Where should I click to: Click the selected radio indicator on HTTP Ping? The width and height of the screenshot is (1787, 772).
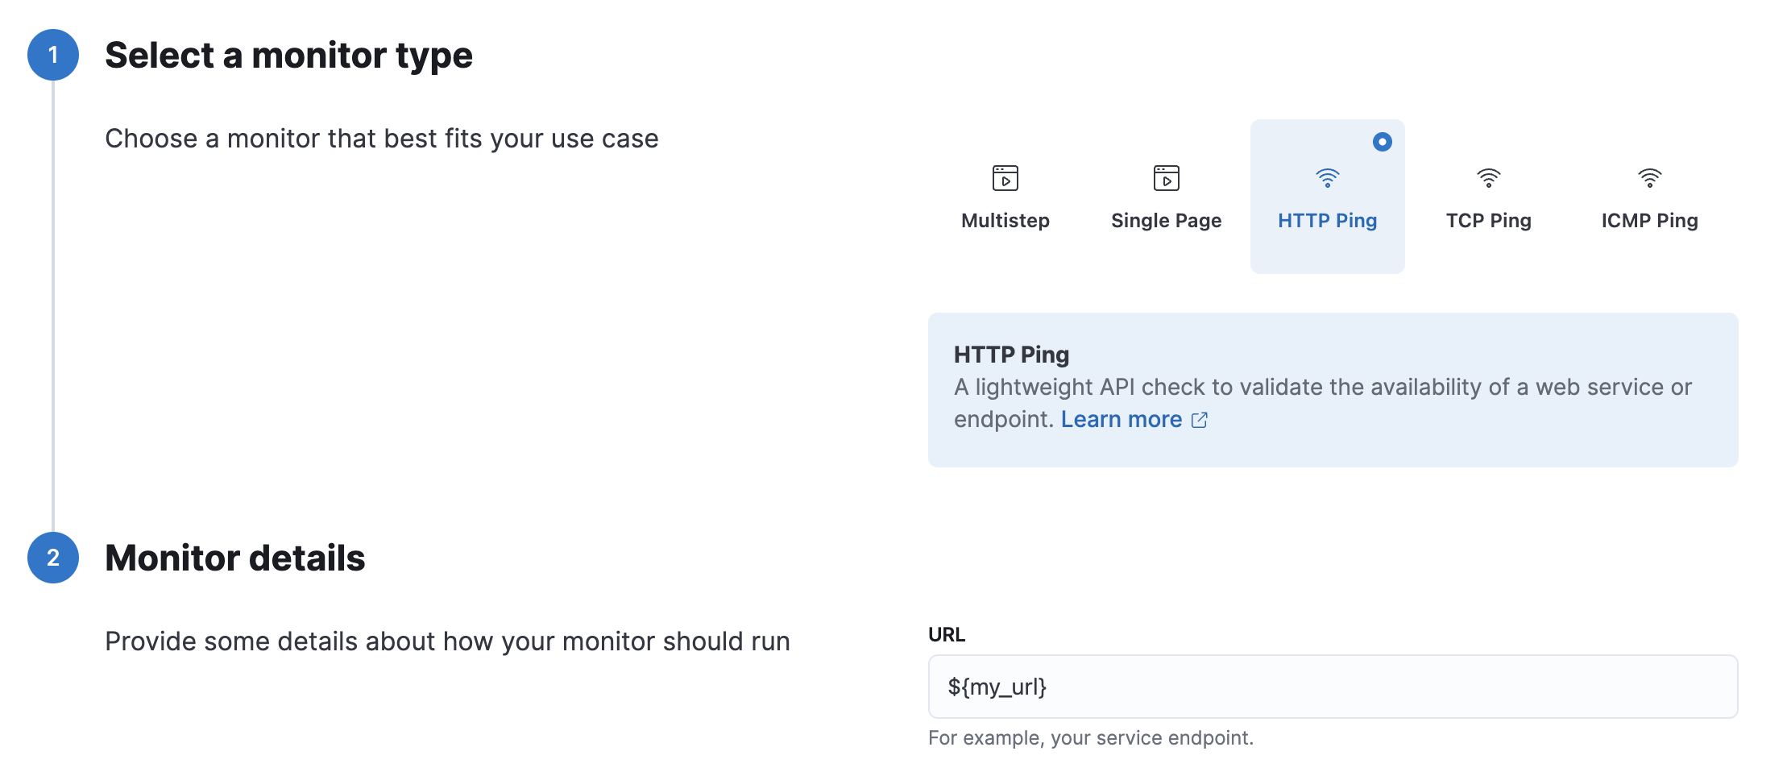[1381, 141]
